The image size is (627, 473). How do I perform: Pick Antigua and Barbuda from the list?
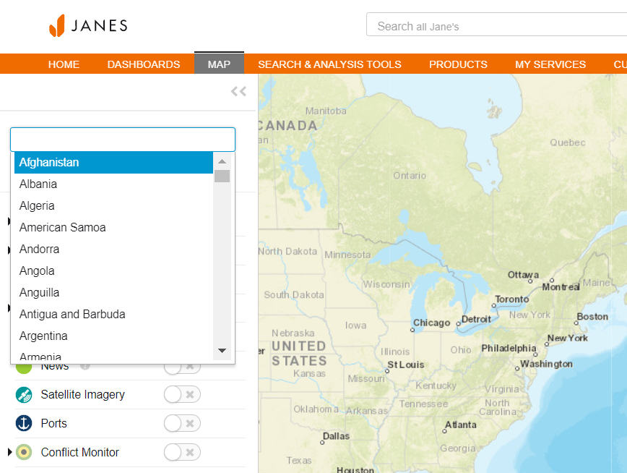(72, 315)
